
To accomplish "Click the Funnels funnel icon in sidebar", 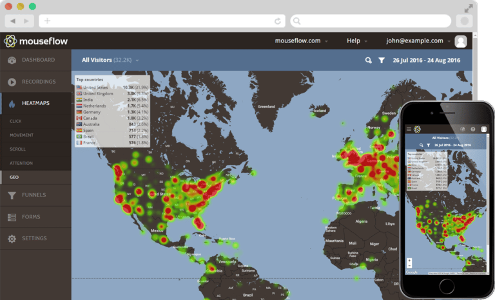I will click(12, 195).
